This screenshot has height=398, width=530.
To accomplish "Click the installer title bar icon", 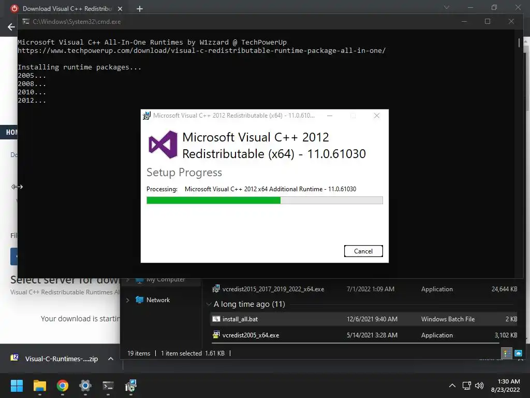I will [x=146, y=116].
